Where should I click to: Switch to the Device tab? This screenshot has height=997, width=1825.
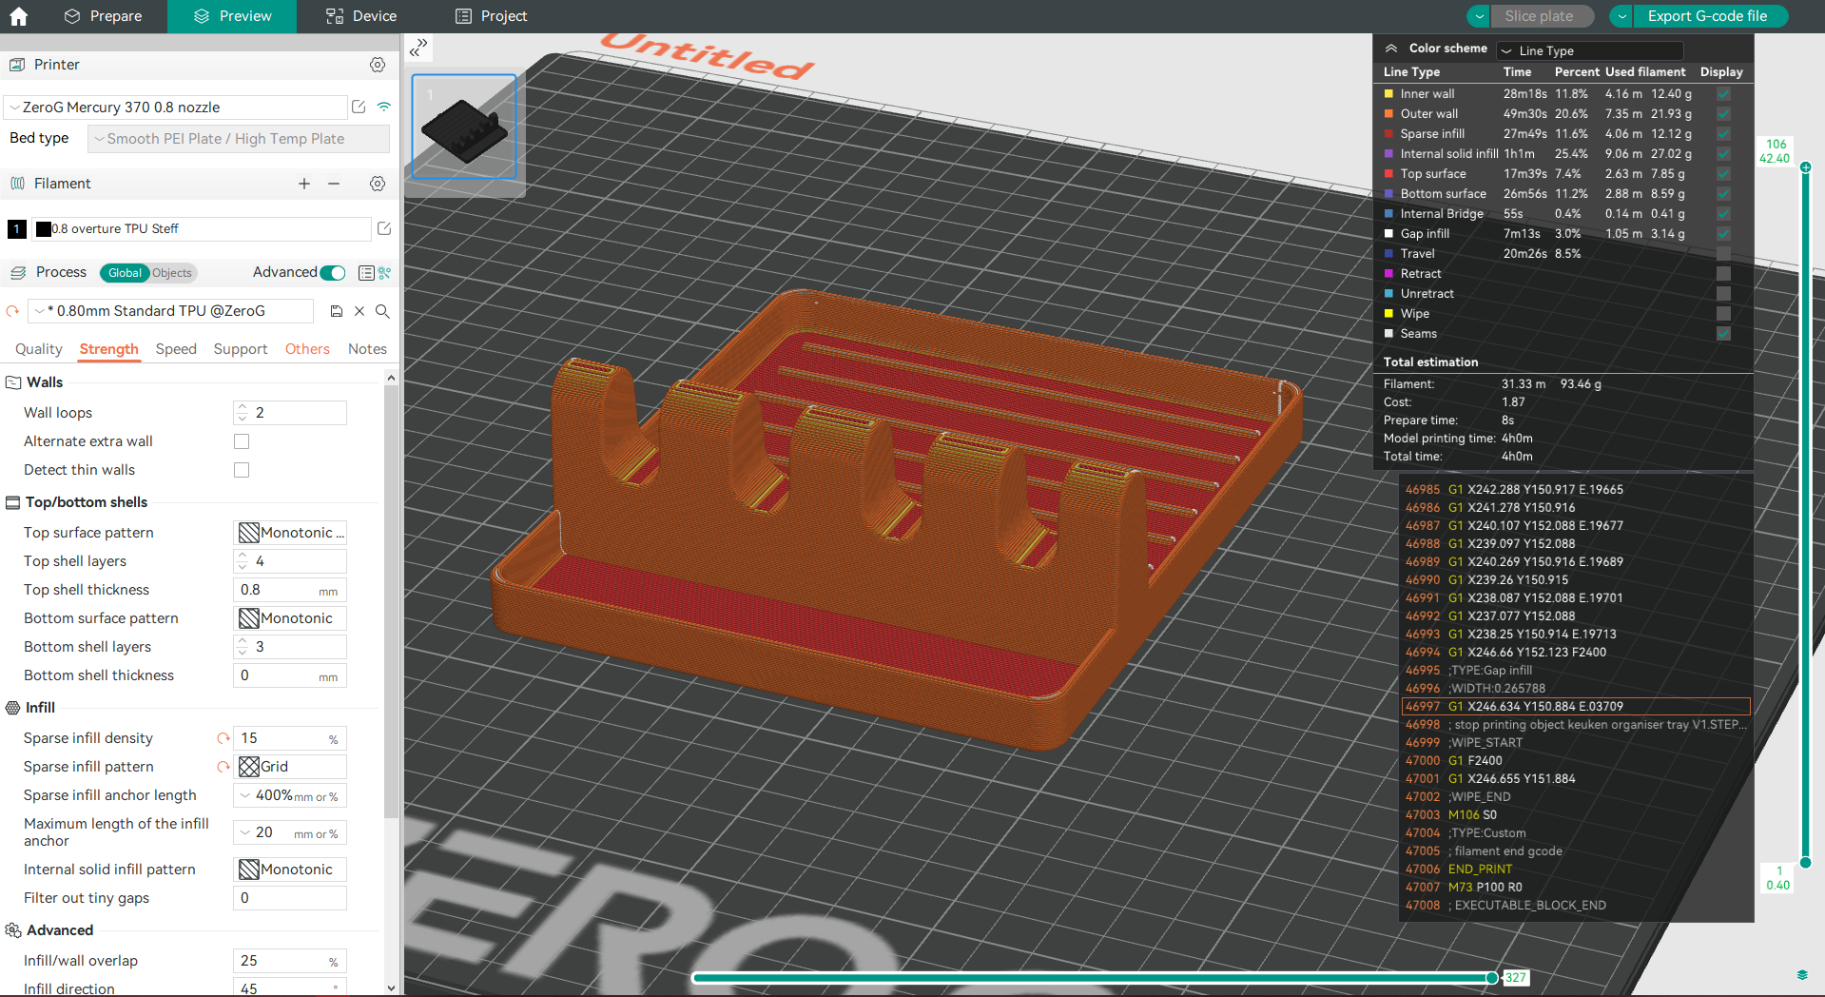point(361,16)
